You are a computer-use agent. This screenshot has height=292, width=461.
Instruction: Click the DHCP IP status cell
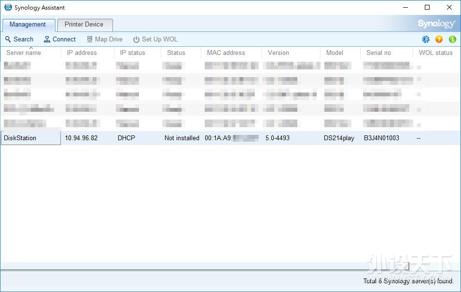(x=126, y=138)
